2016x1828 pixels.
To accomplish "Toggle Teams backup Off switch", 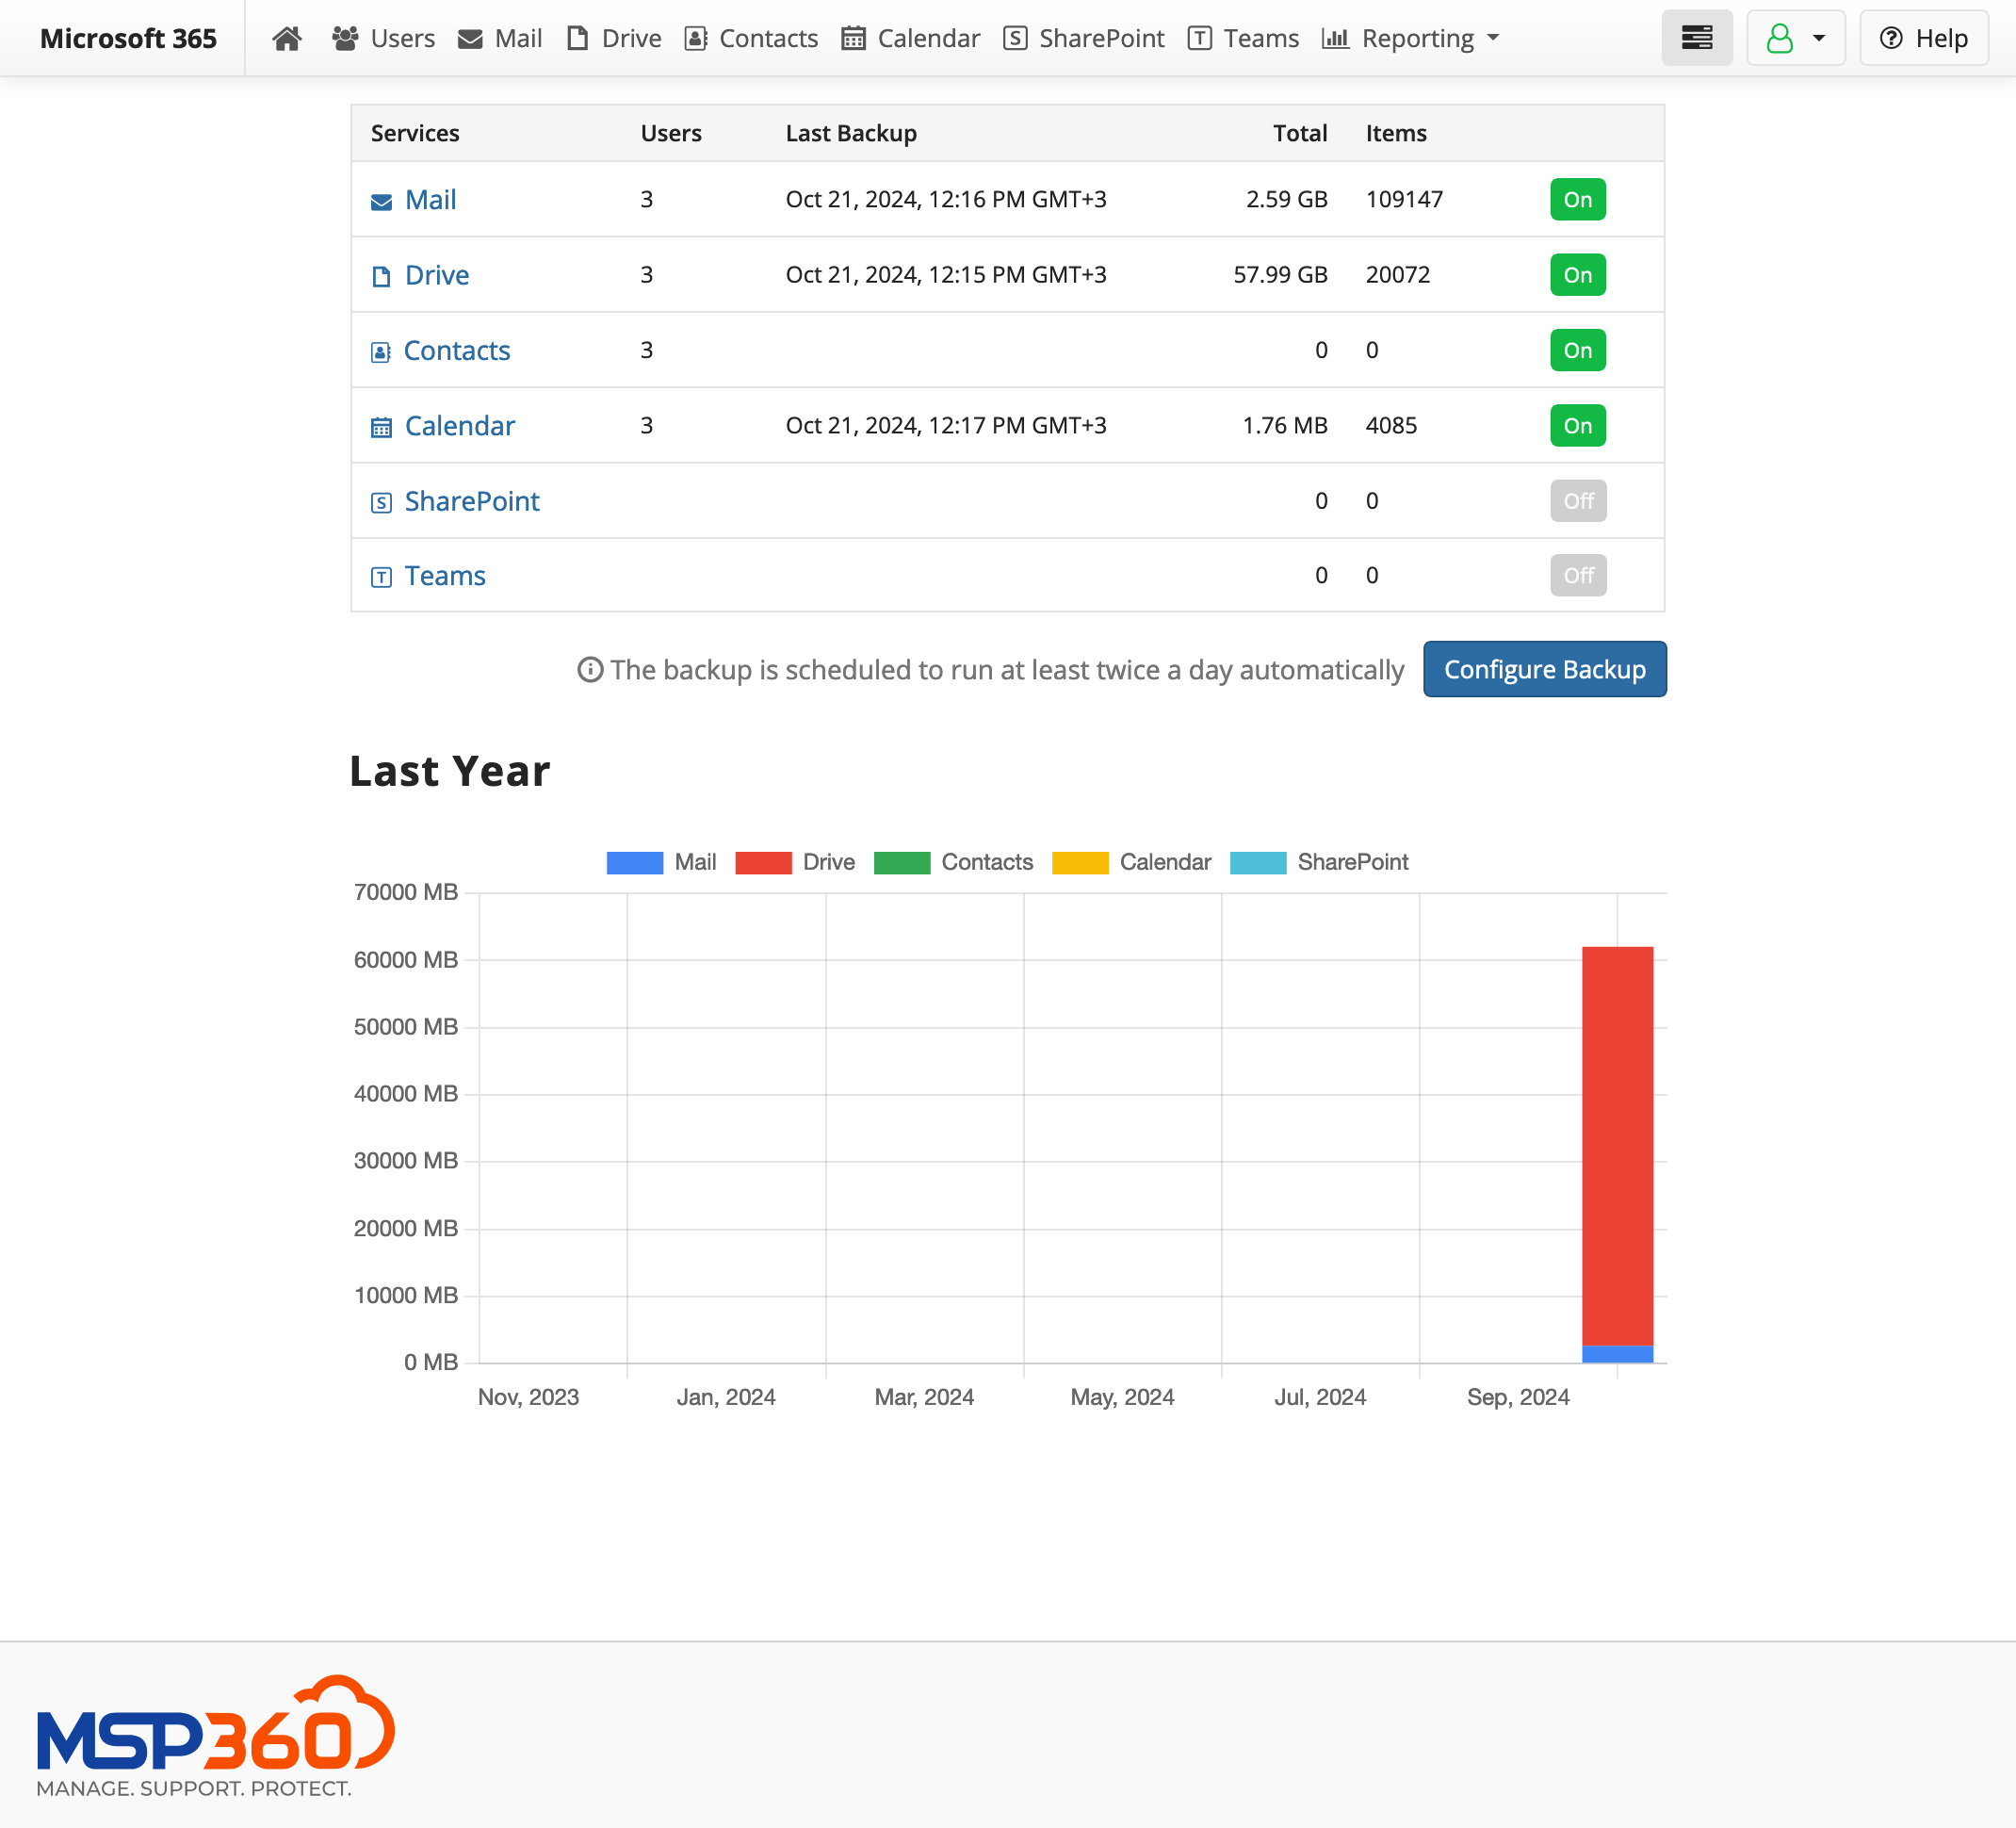I will [x=1578, y=576].
